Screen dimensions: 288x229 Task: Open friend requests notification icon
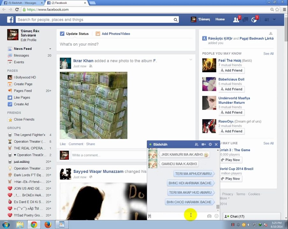click(236, 19)
